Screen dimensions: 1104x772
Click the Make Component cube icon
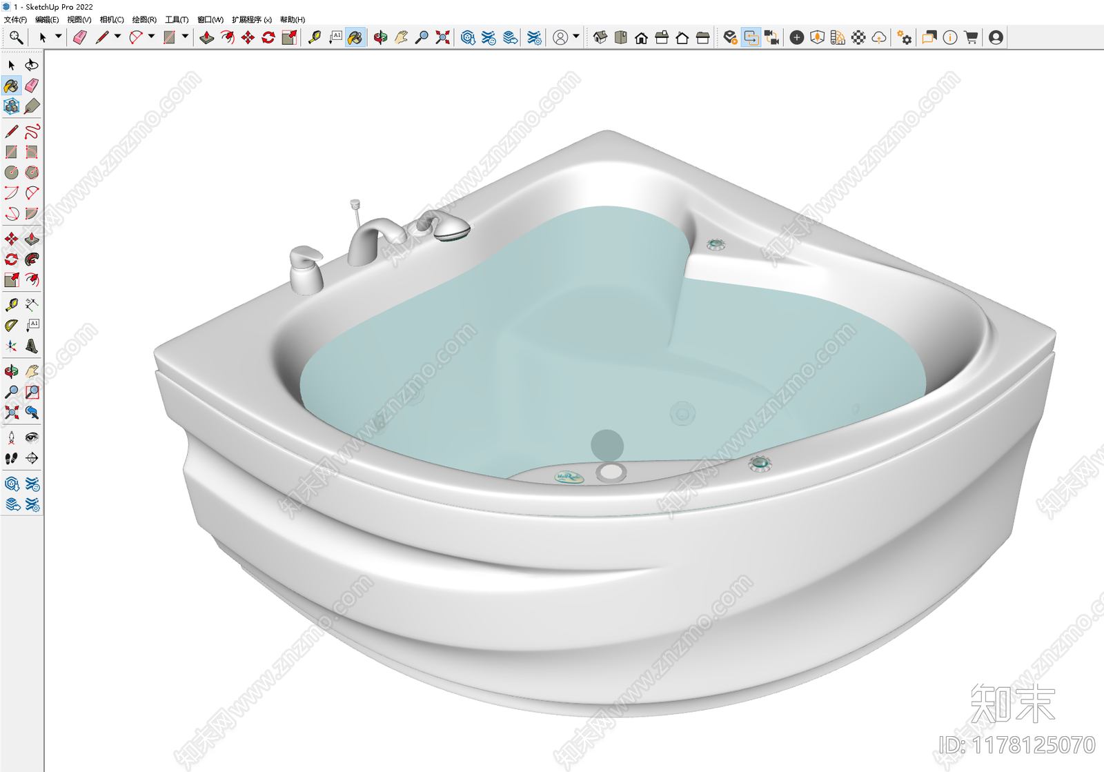coord(12,106)
